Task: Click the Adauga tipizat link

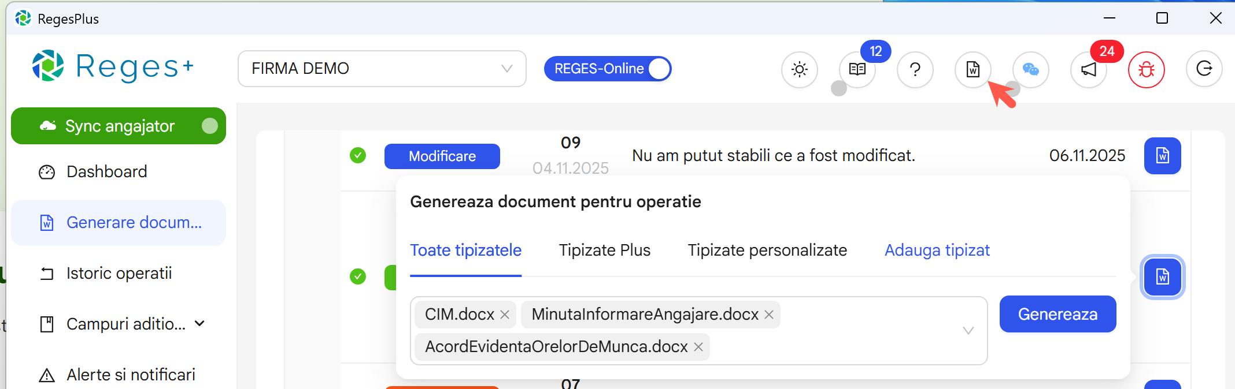Action: pyautogui.click(x=937, y=250)
